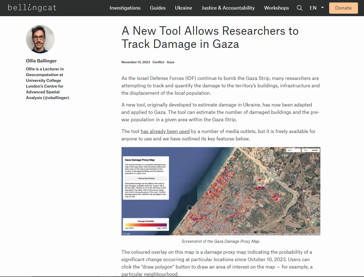
Task: Open the search magnifier icon
Action: tap(300, 8)
